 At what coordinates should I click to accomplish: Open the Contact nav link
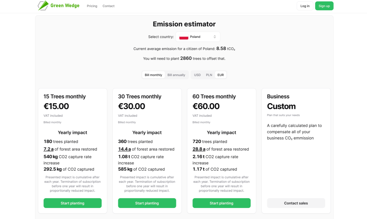coord(109,6)
